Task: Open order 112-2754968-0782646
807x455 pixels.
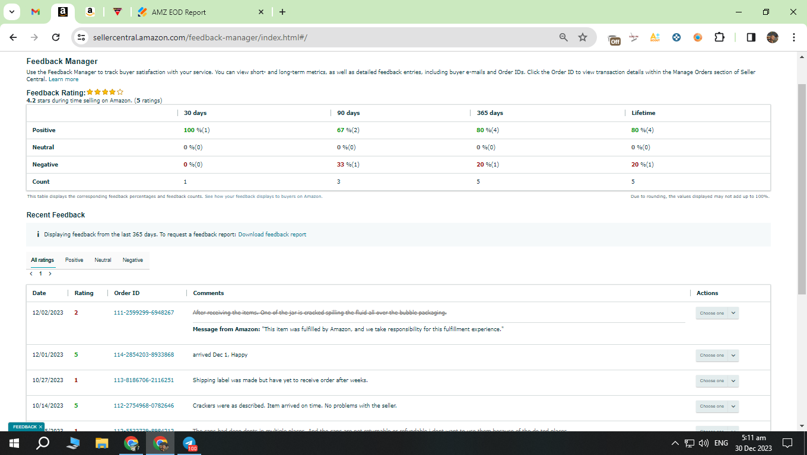Action: click(144, 406)
